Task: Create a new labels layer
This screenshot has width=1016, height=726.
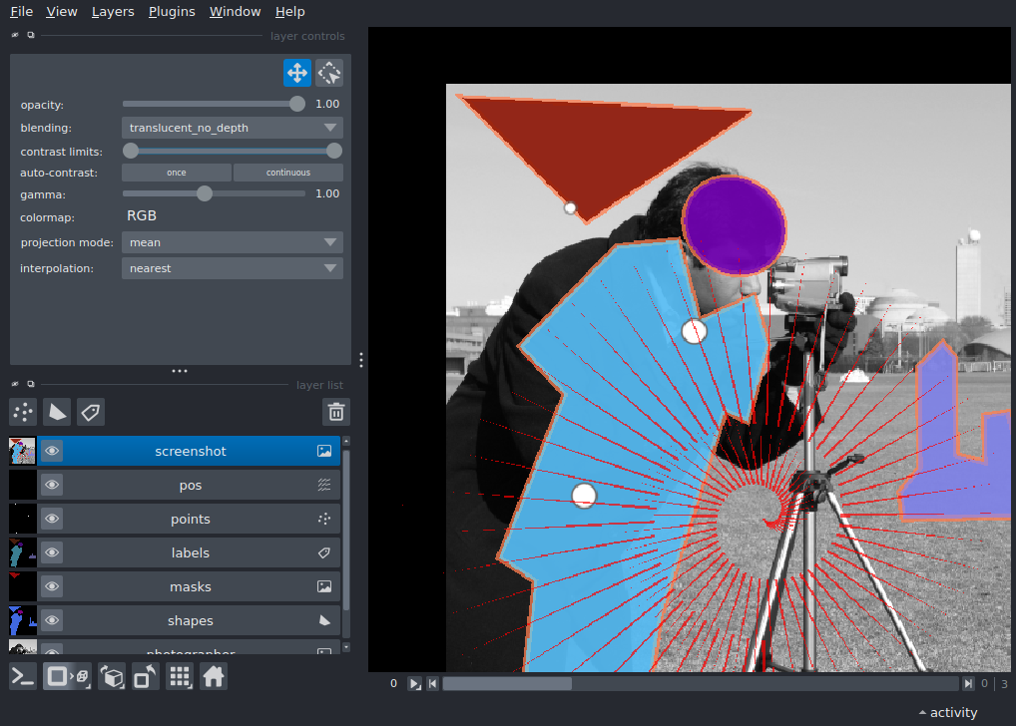Action: (x=91, y=412)
